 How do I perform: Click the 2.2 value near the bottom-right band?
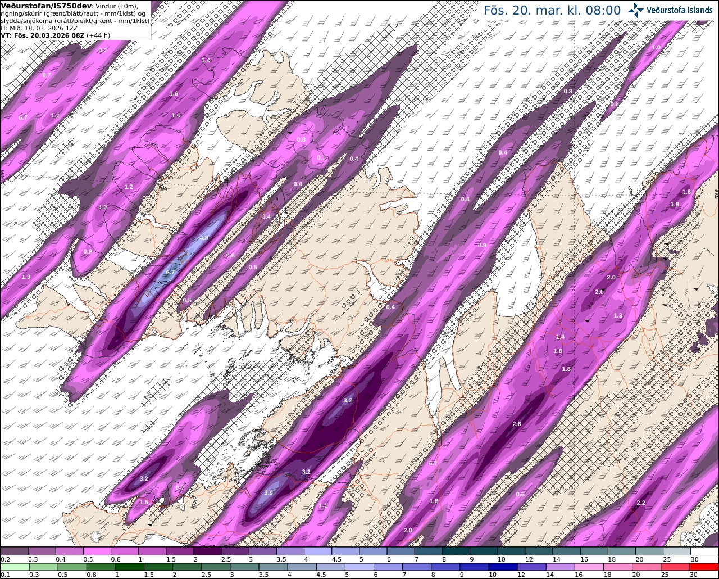tap(640, 503)
